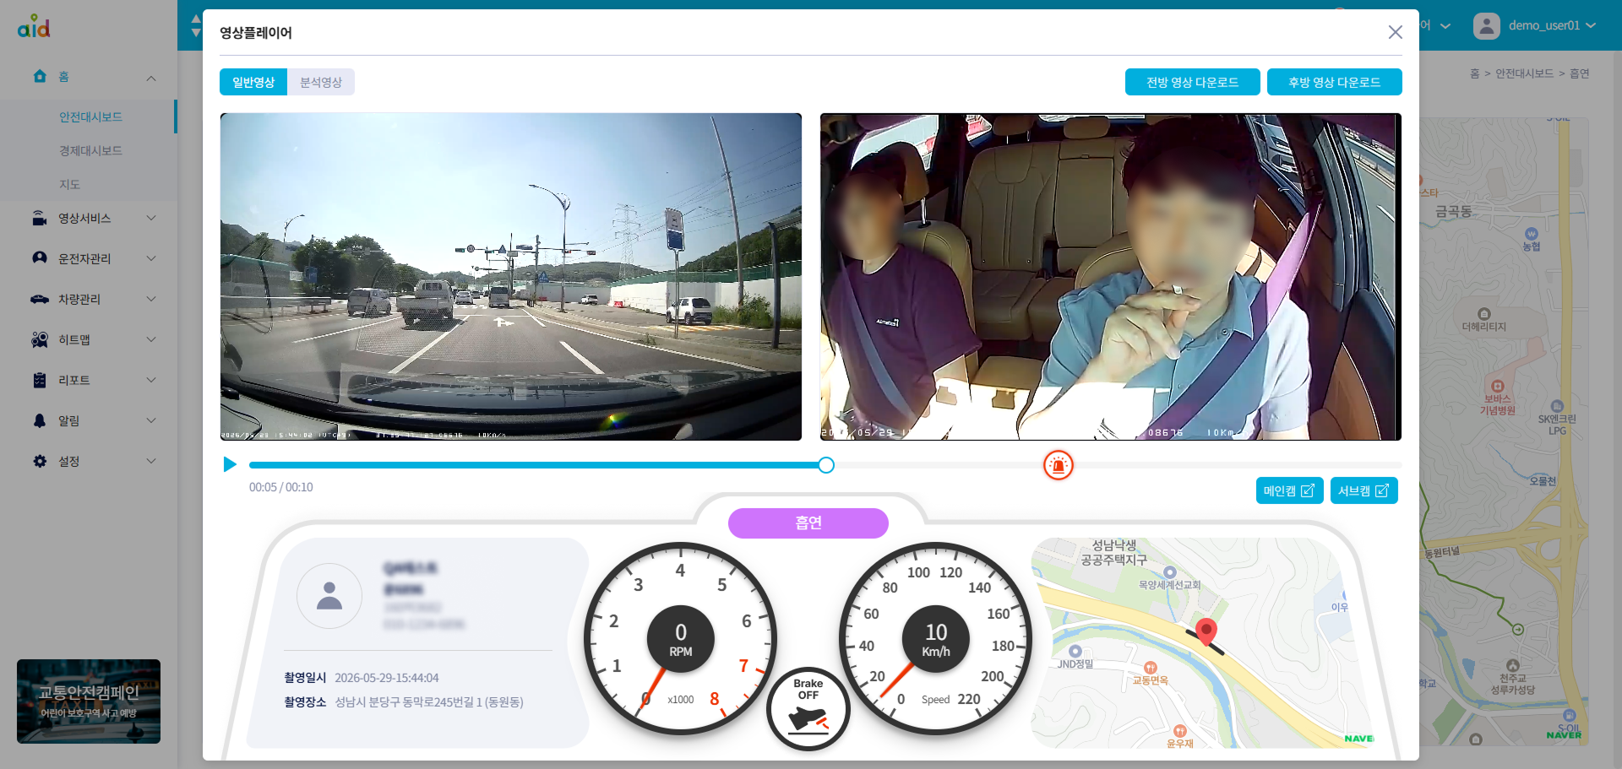Viewport: 1622px width, 769px height.
Task: Close the 영상플레이어 dialog
Action: coord(1395,32)
